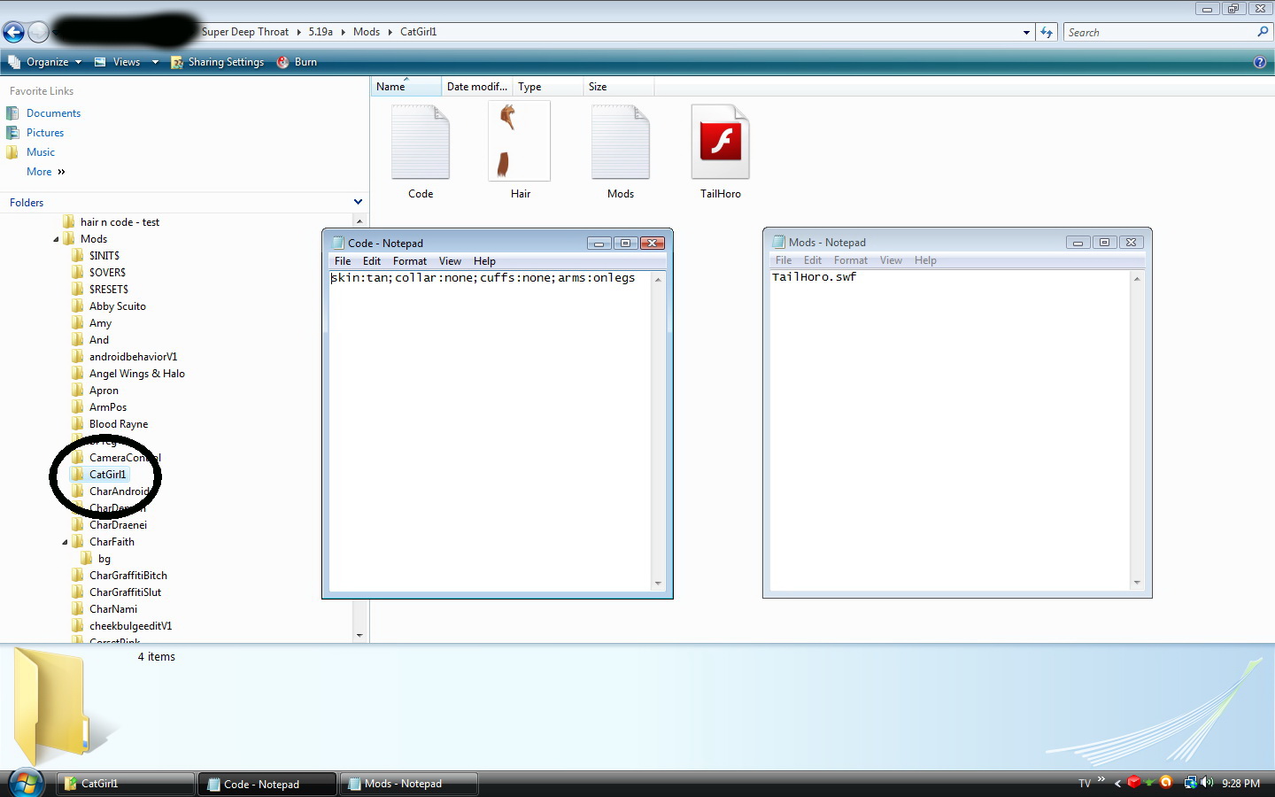Viewport: 1275px width, 797px height.
Task: Open the Documents favorite link
Action: click(x=53, y=113)
